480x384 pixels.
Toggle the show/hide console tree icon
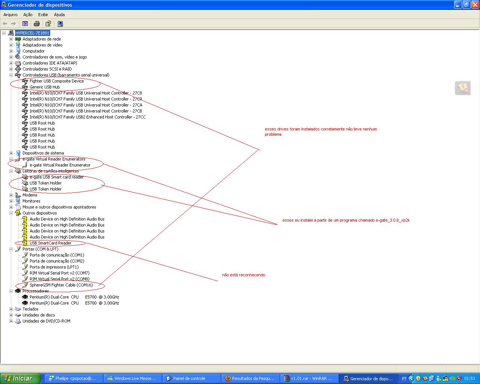point(25,24)
